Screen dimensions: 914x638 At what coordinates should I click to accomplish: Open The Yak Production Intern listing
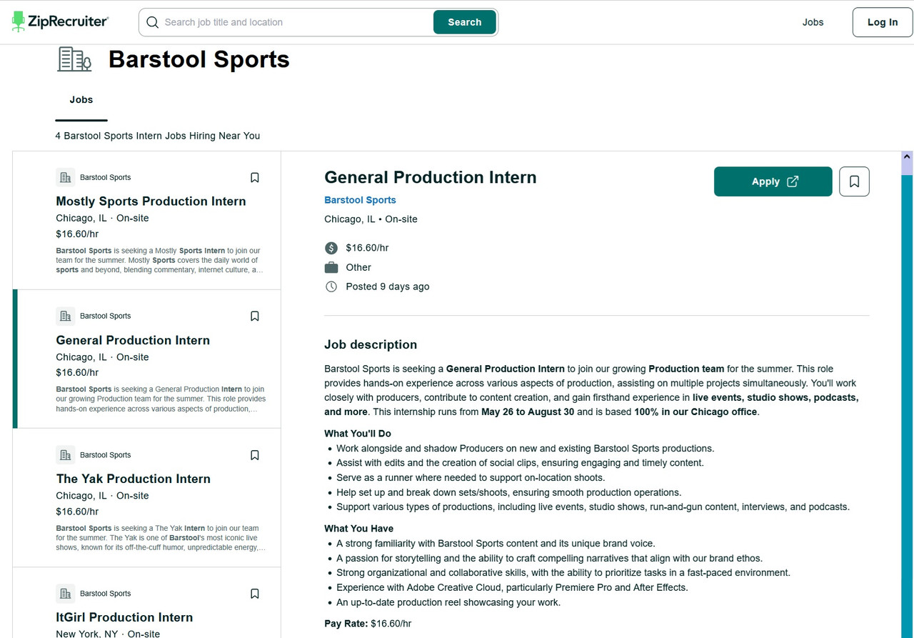point(133,479)
